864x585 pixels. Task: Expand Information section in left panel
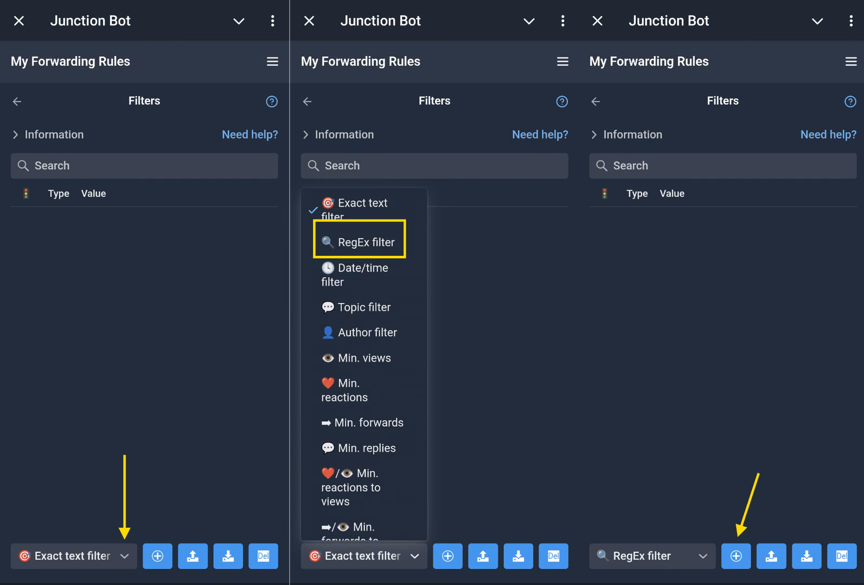coord(48,134)
